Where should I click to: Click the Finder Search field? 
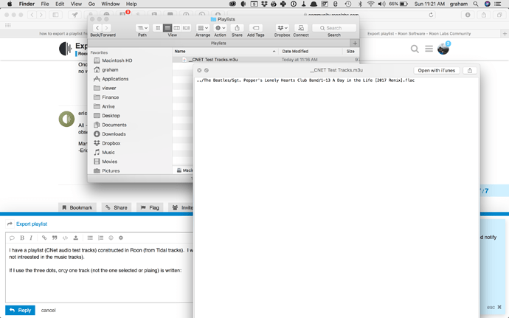tap(334, 28)
